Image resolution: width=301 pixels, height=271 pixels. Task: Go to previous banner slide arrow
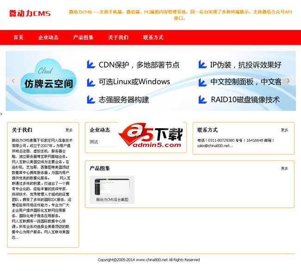coord(13,81)
